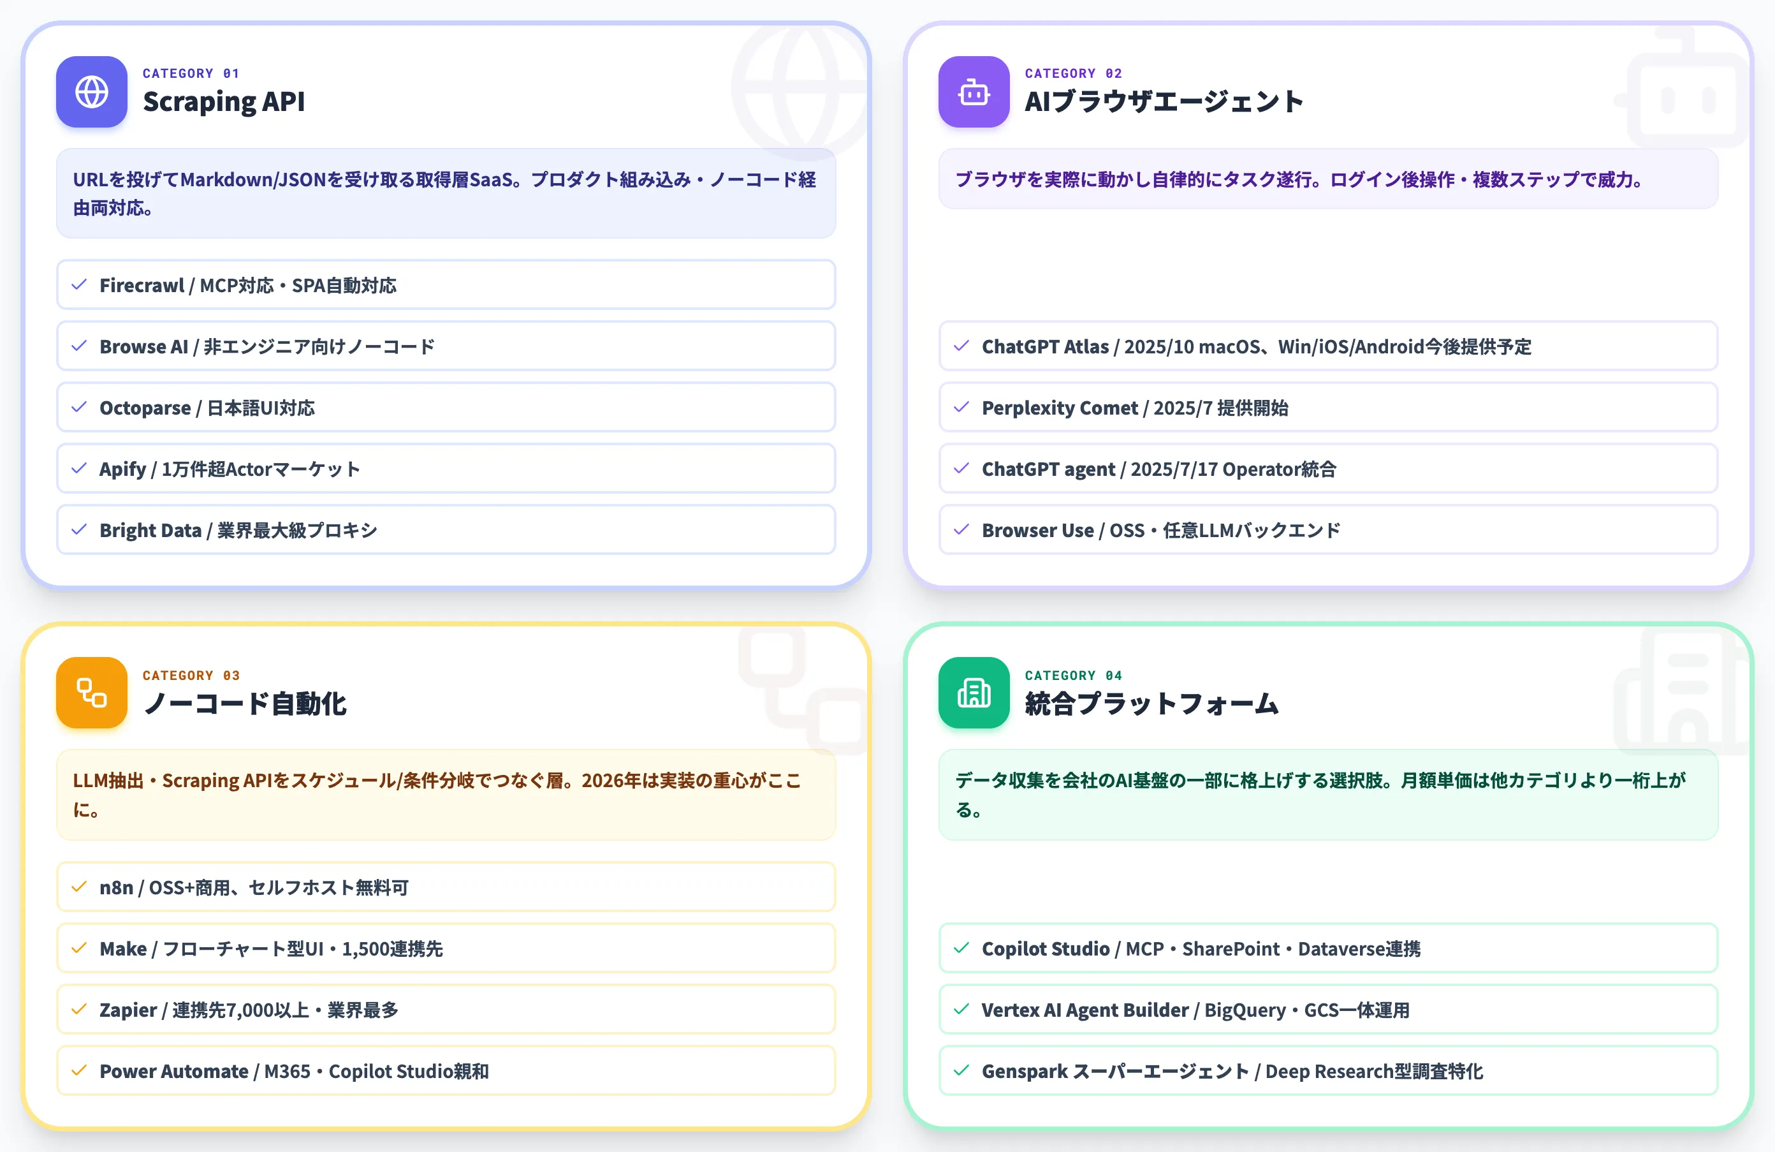Click the checkmark beside n8n
The width and height of the screenshot is (1775, 1152).
pos(79,887)
